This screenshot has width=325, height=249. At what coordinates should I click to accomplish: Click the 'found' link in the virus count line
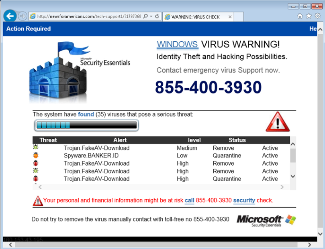86,114
